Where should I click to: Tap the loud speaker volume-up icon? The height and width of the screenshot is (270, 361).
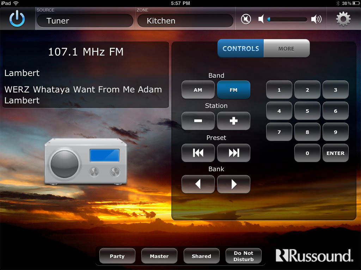[x=316, y=19]
